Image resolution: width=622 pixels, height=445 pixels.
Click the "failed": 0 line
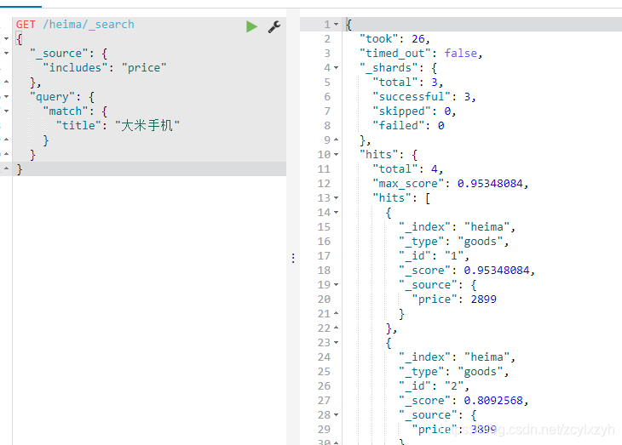click(408, 126)
